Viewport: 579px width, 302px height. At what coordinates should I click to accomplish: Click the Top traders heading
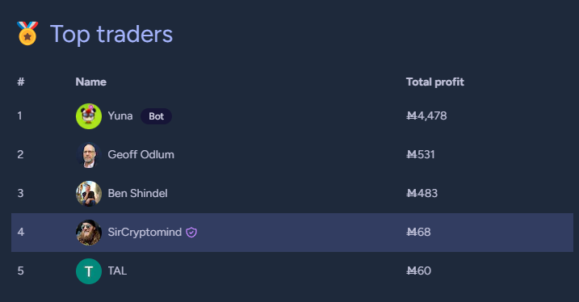coord(111,35)
